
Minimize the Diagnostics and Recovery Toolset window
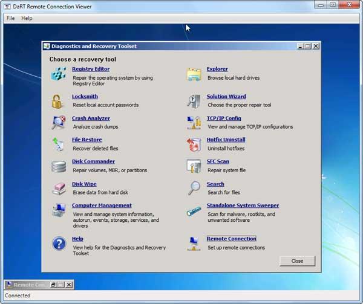tap(300, 47)
